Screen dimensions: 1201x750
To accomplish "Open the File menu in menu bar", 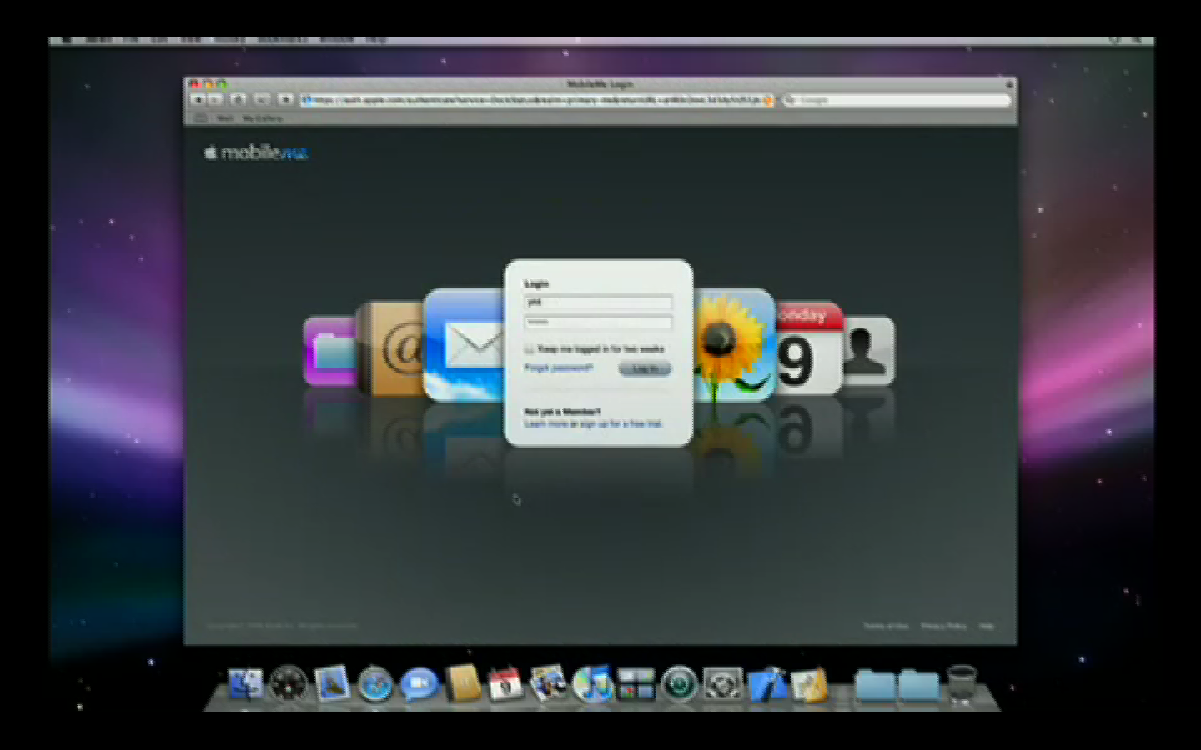I will coord(131,39).
